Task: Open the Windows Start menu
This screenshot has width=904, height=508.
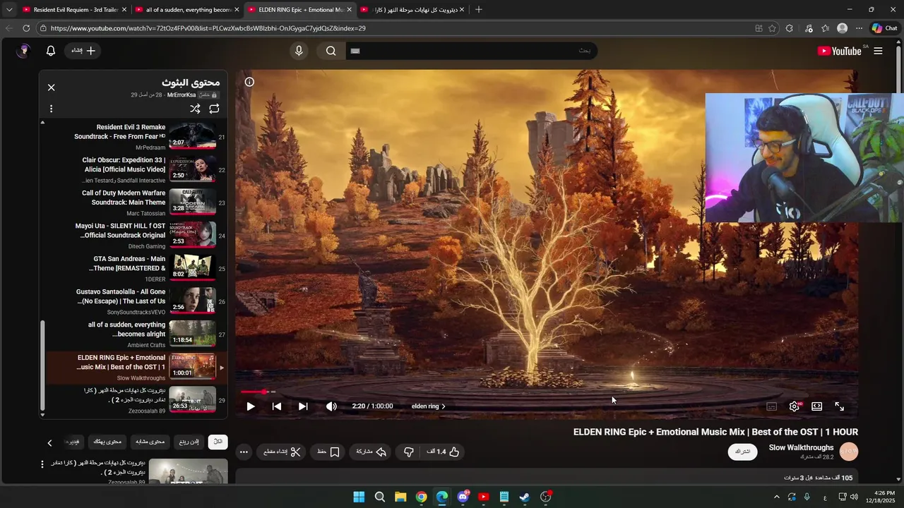Action: click(359, 497)
